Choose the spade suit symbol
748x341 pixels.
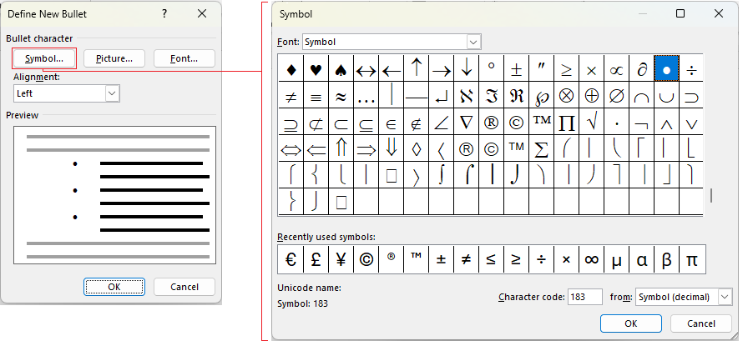(x=341, y=71)
